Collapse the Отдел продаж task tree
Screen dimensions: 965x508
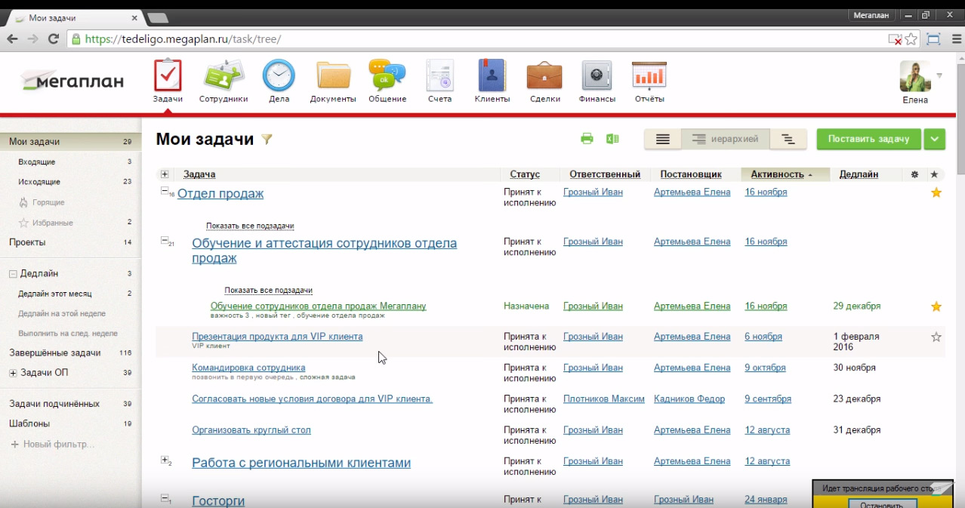(165, 192)
